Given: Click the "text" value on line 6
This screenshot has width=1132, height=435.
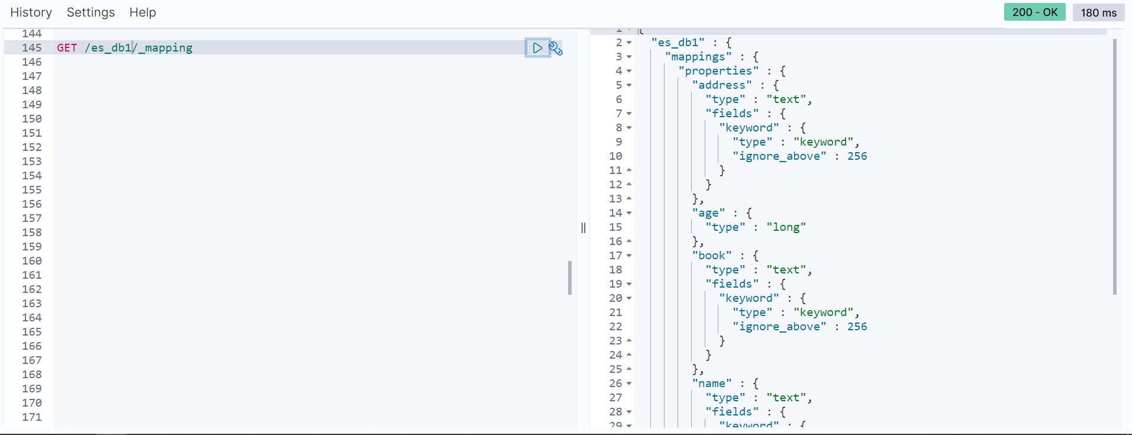Looking at the screenshot, I should [786, 99].
